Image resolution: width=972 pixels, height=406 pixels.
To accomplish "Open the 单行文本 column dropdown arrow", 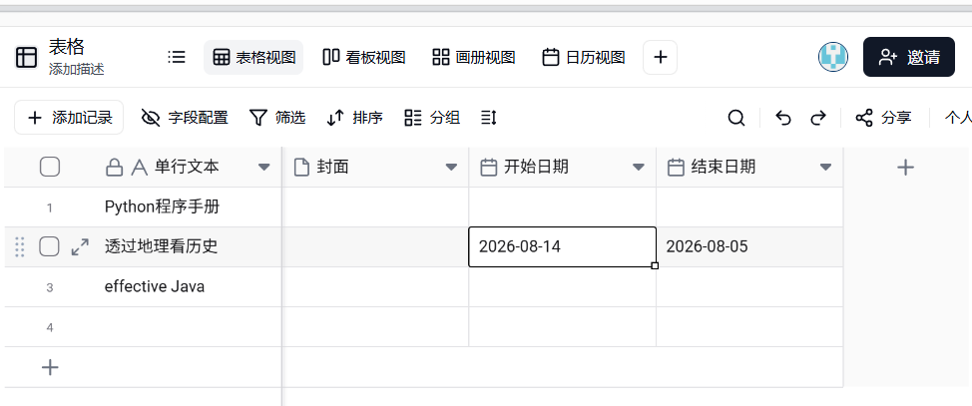I will (264, 168).
